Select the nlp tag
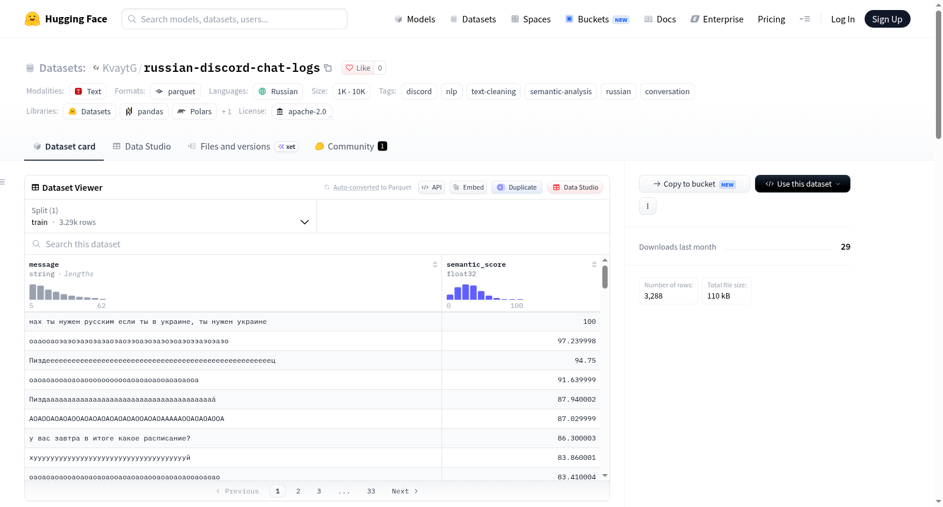 click(x=451, y=91)
